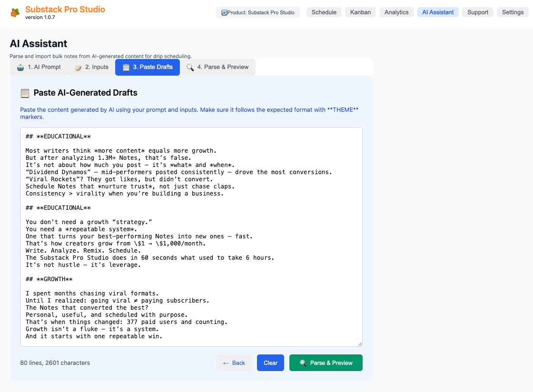This screenshot has height=392, width=533.
Task: Open the Support page
Action: [478, 12]
